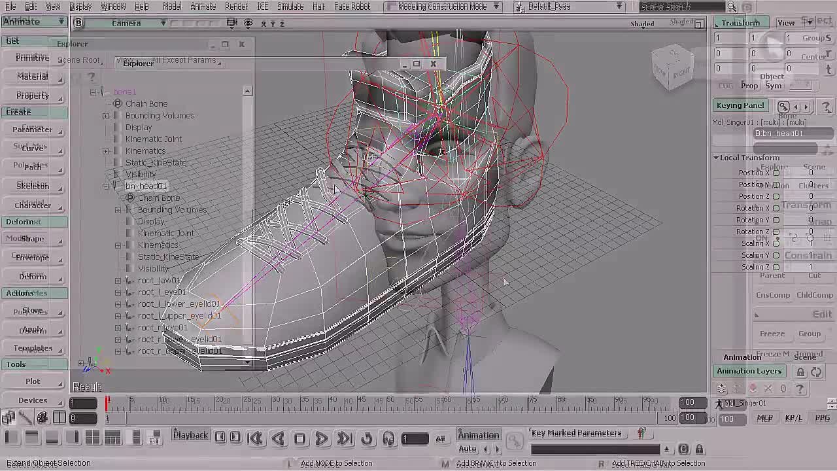
Task: Collapse the bn_head01 branch
Action: [106, 186]
